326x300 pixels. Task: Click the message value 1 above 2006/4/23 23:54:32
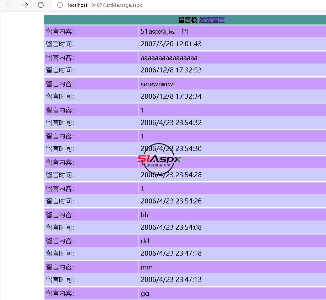tap(142, 110)
